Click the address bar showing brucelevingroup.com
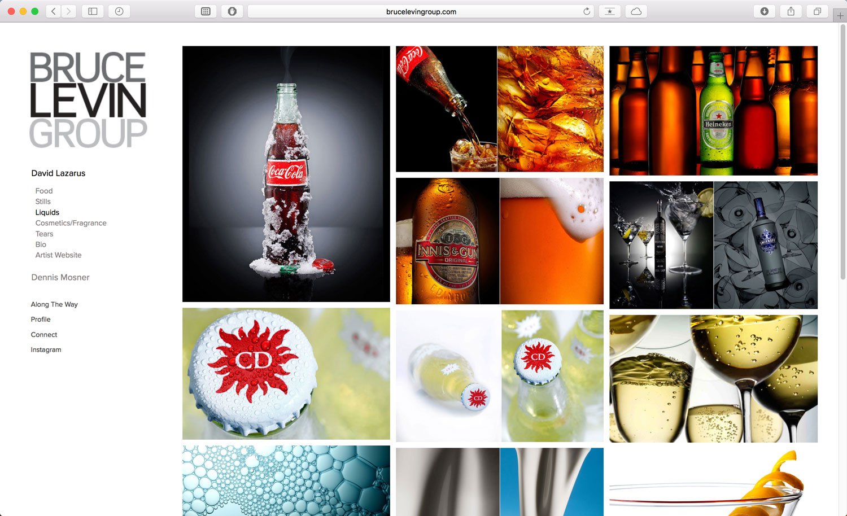This screenshot has height=516, width=847. click(x=421, y=11)
